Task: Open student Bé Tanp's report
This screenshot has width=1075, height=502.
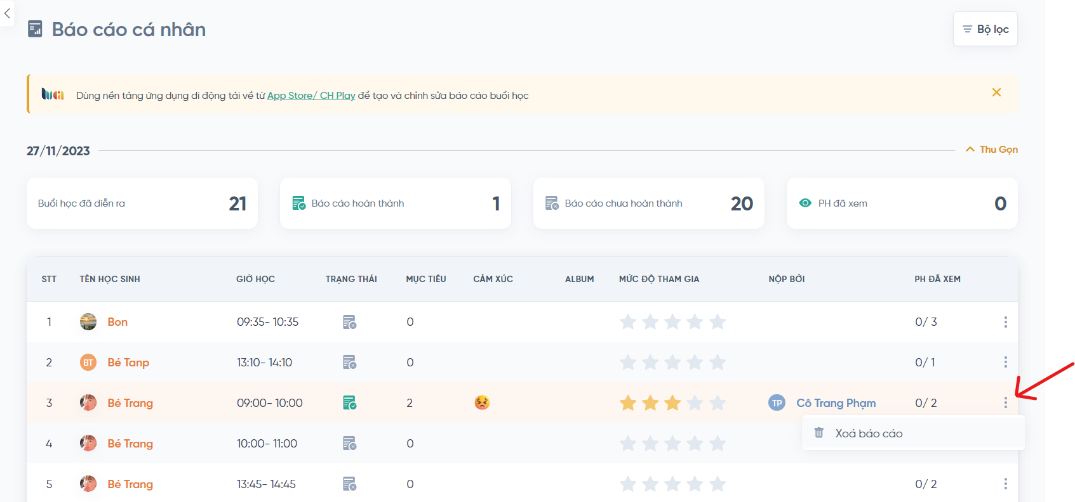Action: (128, 363)
